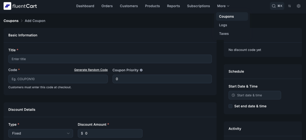Click the filter sliders icon in header
Image resolution: width=306 pixels, height=140 pixels.
289,6
